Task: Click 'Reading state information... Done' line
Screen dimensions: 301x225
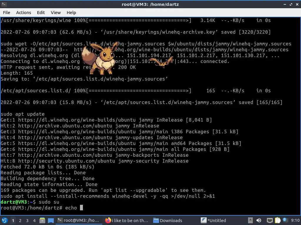Action: point(49,185)
